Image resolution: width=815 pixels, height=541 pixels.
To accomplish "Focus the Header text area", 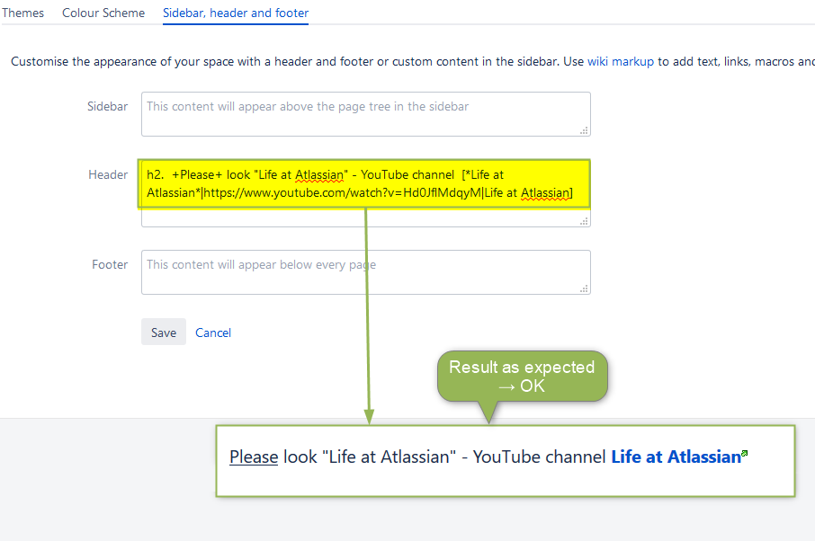I will tap(366, 193).
